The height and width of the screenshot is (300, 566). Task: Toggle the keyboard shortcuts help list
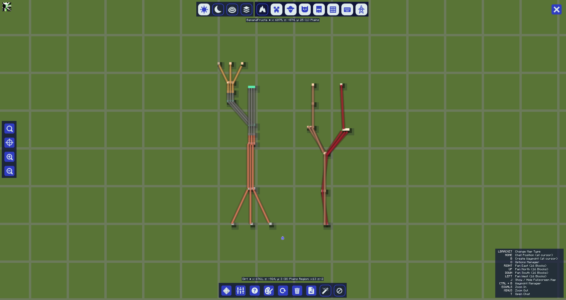pyautogui.click(x=347, y=9)
